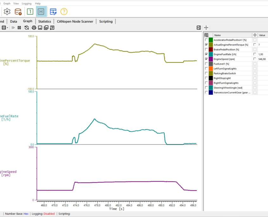Open the yellow help question mark icon
This screenshot has width=268, height=217.
pos(64,12)
